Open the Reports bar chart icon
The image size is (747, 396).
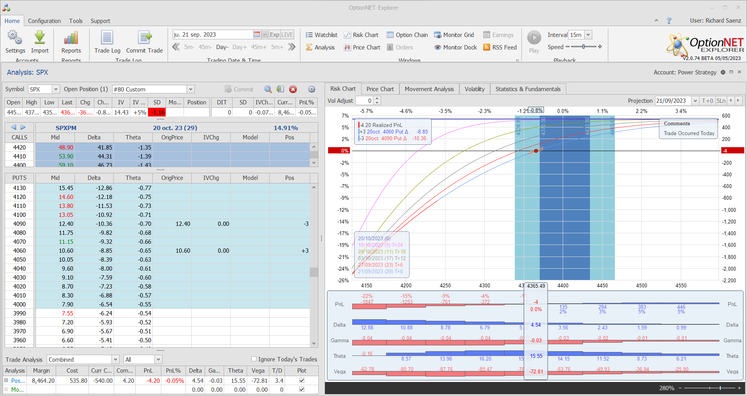(71, 38)
